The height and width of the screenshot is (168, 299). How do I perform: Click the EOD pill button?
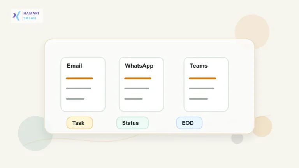(x=189, y=123)
